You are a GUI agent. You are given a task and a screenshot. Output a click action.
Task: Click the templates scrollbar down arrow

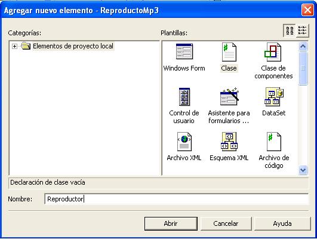[x=303, y=170]
